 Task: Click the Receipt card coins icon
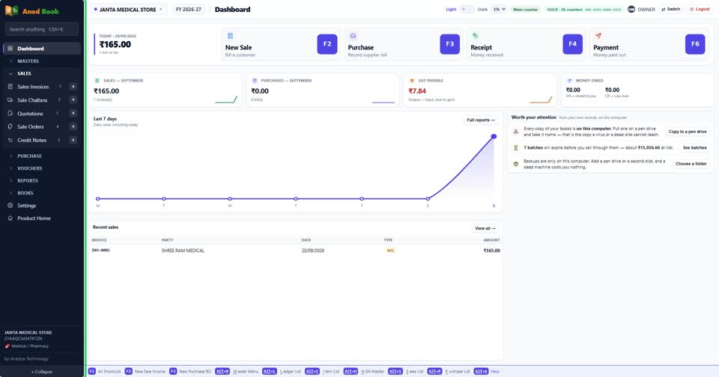(475, 36)
